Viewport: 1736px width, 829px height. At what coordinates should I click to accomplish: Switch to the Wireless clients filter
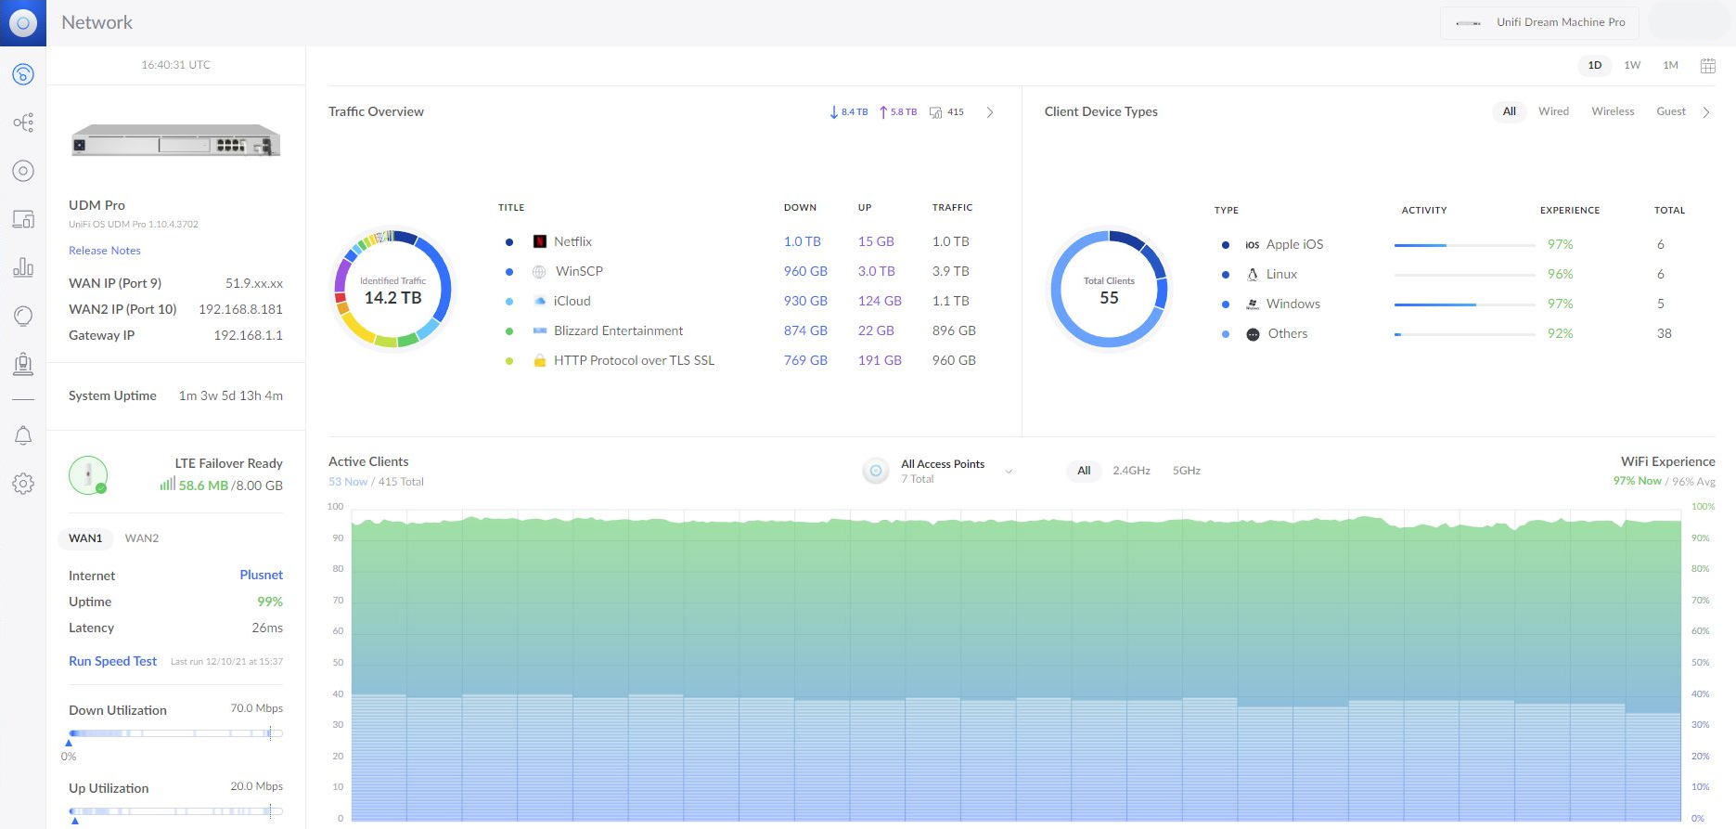[x=1613, y=111]
